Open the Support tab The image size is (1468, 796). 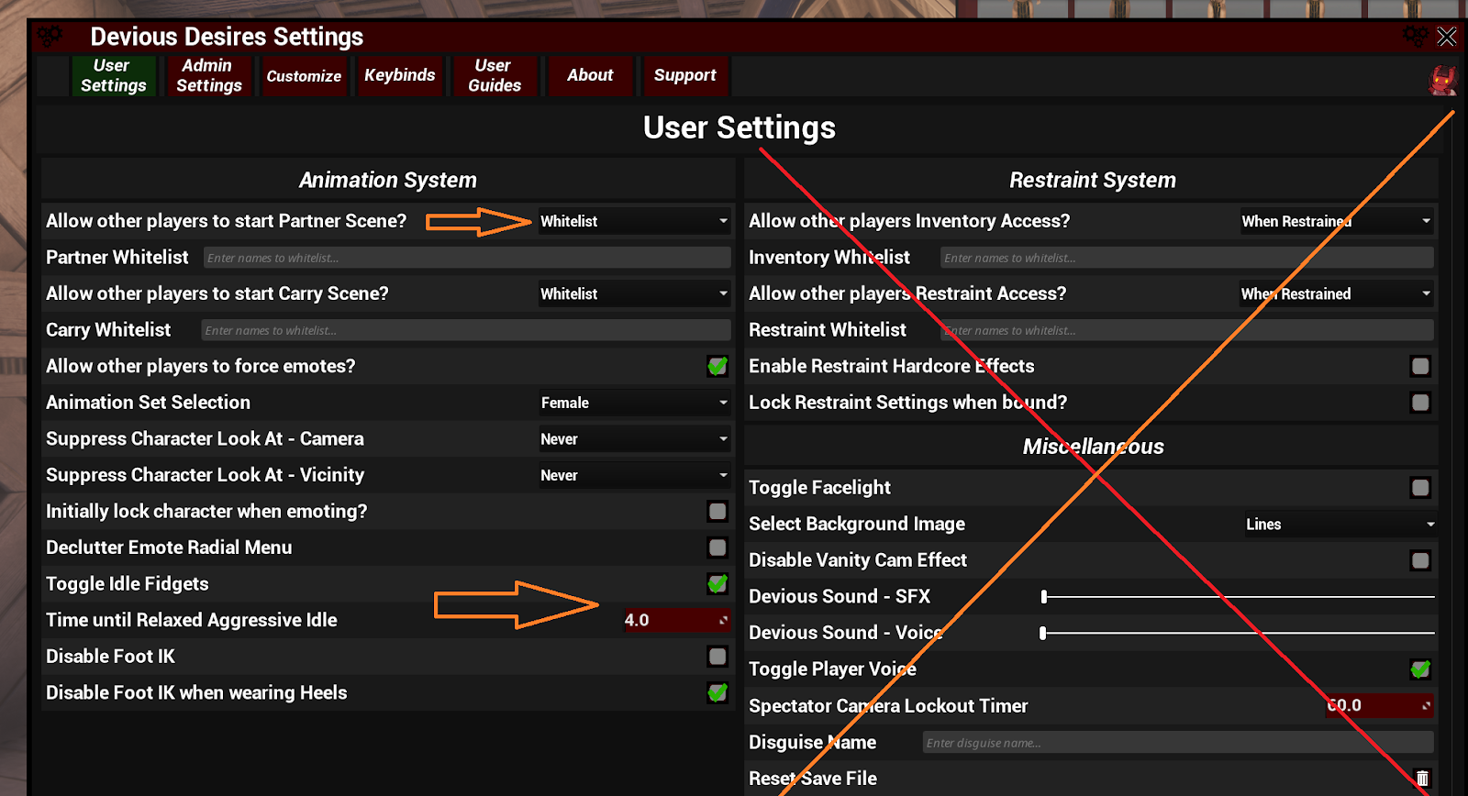(685, 75)
